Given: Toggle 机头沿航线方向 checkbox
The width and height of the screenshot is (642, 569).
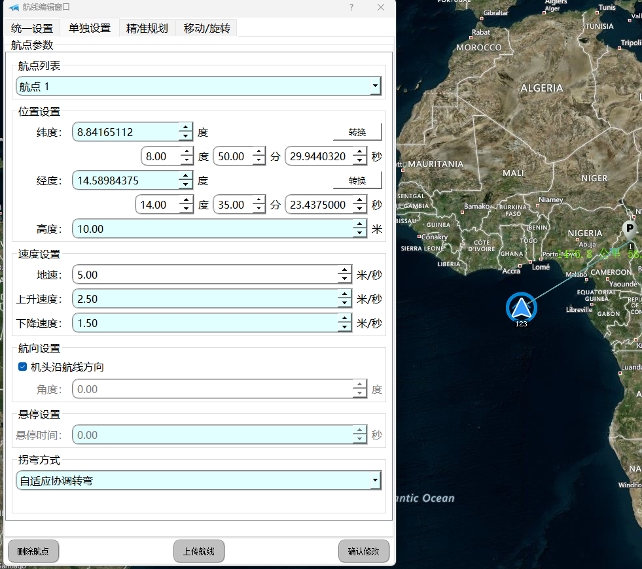Looking at the screenshot, I should pyautogui.click(x=22, y=367).
